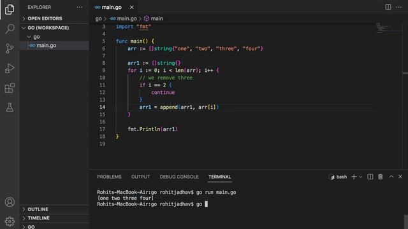
Task: Click the 'go run main.go' command line
Action: [x=166, y=192]
